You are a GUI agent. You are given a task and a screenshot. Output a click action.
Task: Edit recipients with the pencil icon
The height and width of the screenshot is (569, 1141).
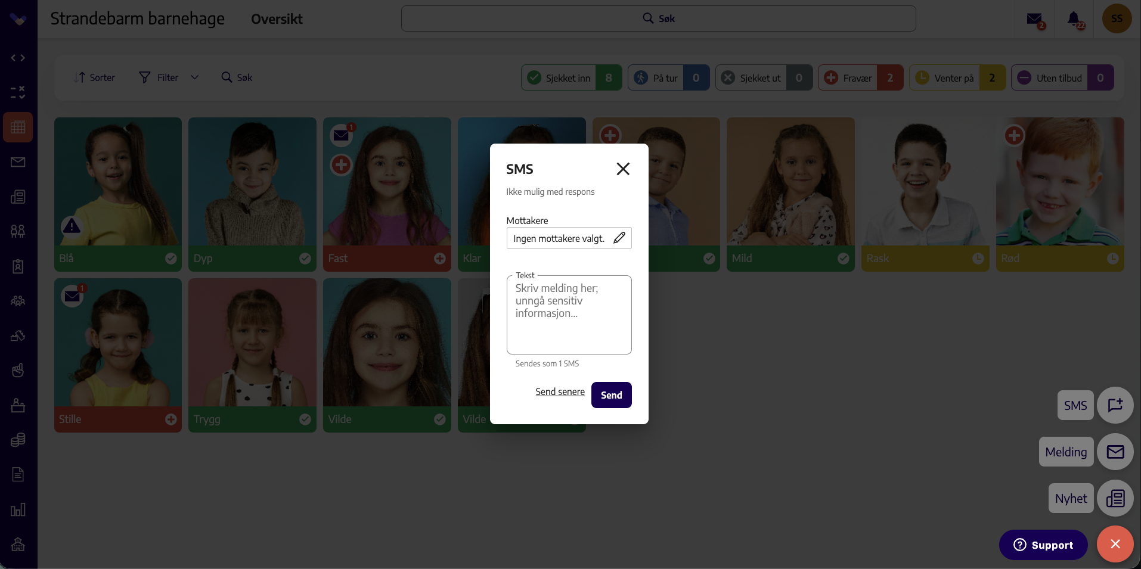619,238
